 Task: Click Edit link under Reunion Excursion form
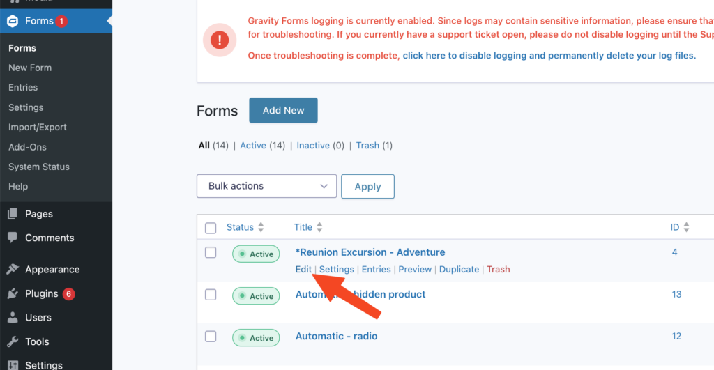(x=303, y=269)
